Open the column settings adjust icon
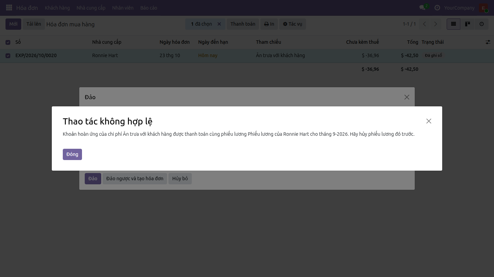 [x=488, y=42]
